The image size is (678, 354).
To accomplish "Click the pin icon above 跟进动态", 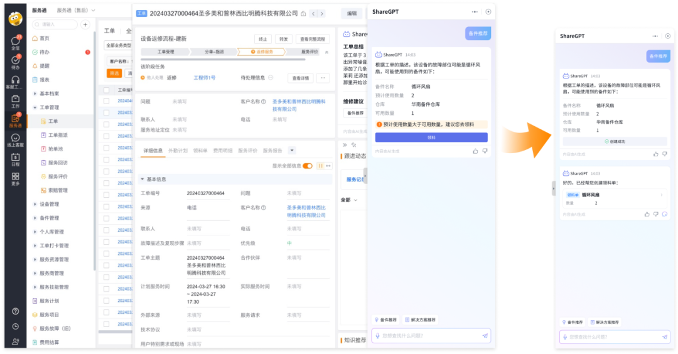I will click(353, 145).
